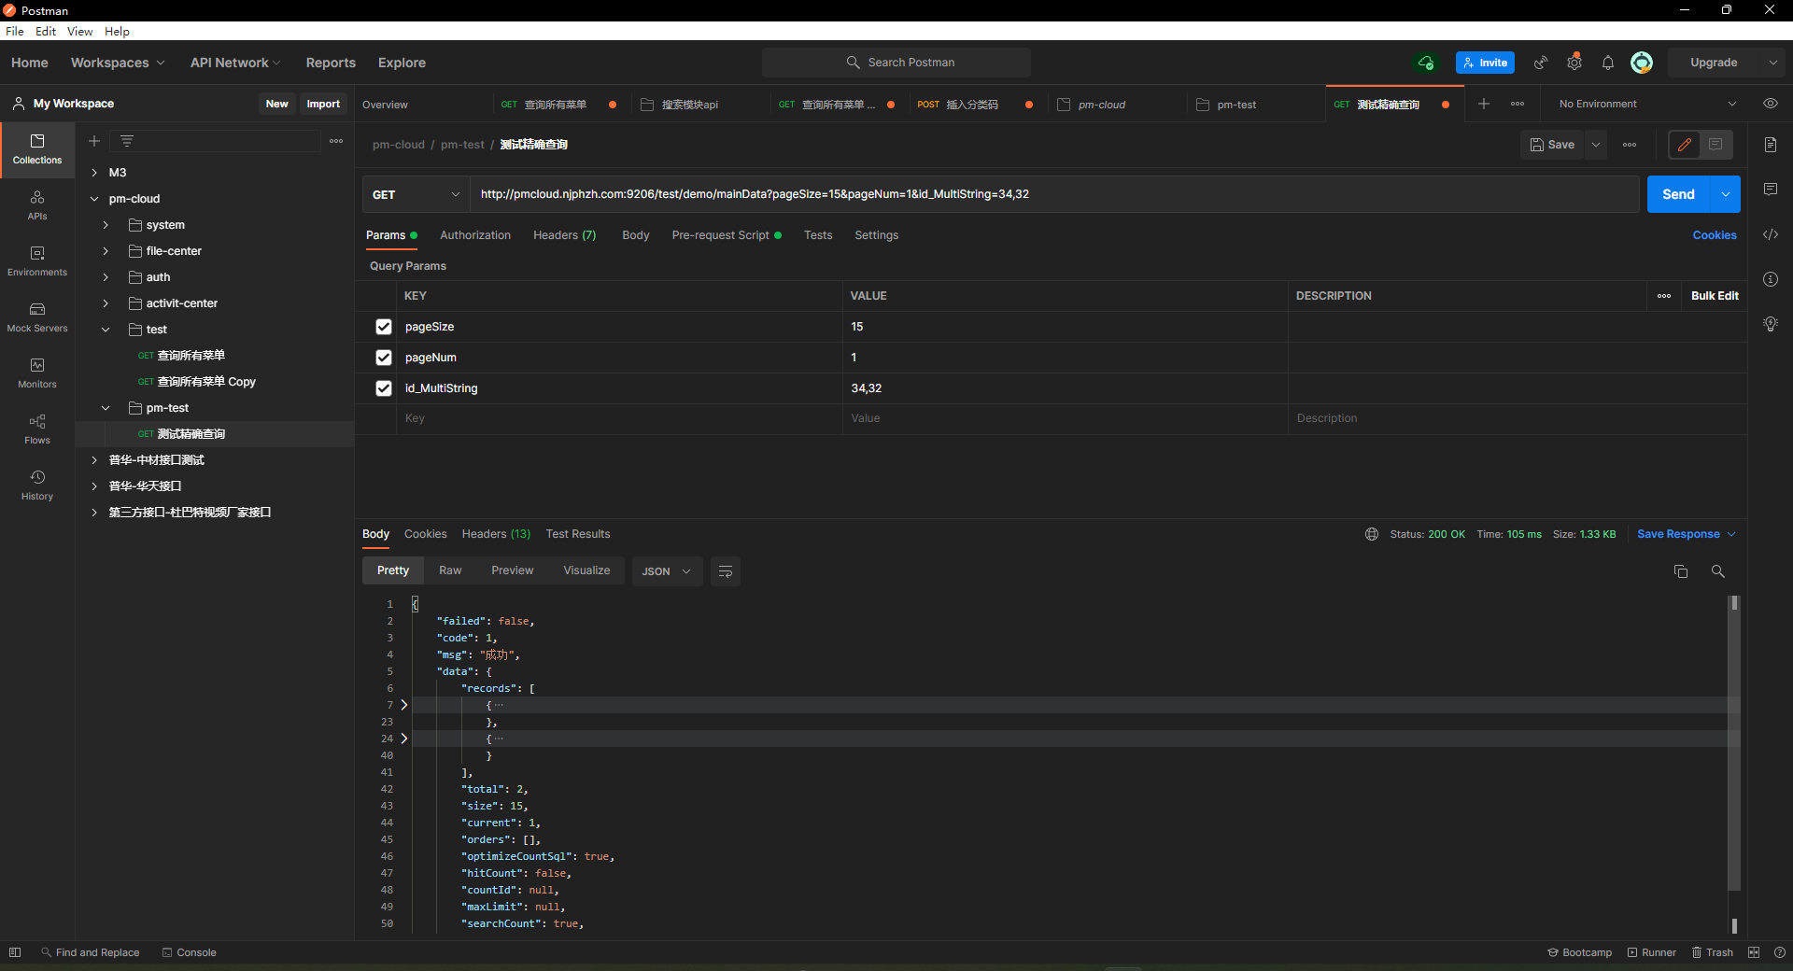Uncheck the id_MultiString parameter
Image resolution: width=1793 pixels, height=971 pixels.
point(384,388)
